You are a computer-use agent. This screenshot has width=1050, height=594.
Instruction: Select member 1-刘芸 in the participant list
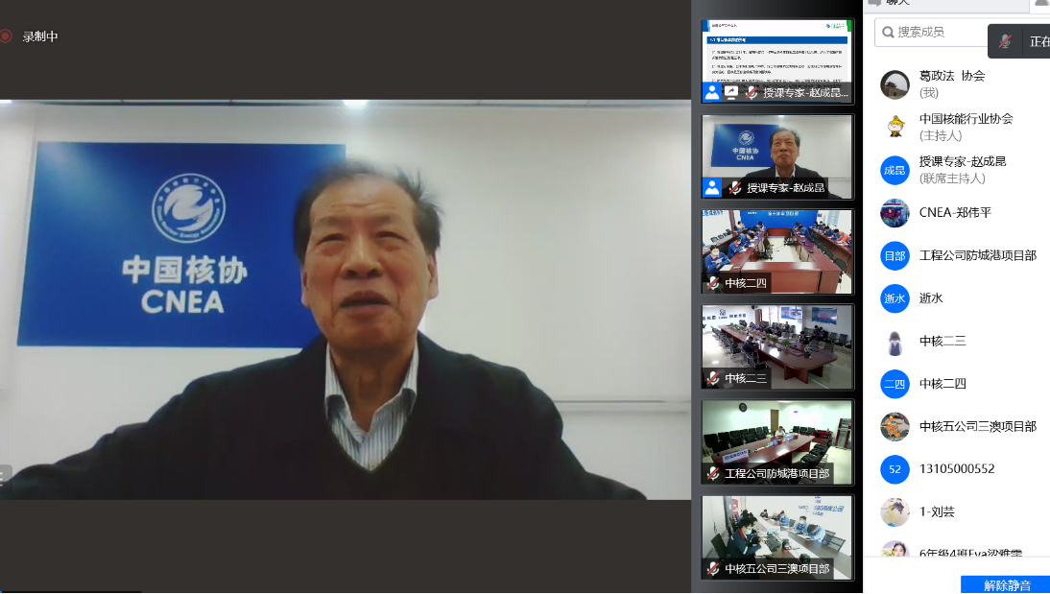coord(937,511)
